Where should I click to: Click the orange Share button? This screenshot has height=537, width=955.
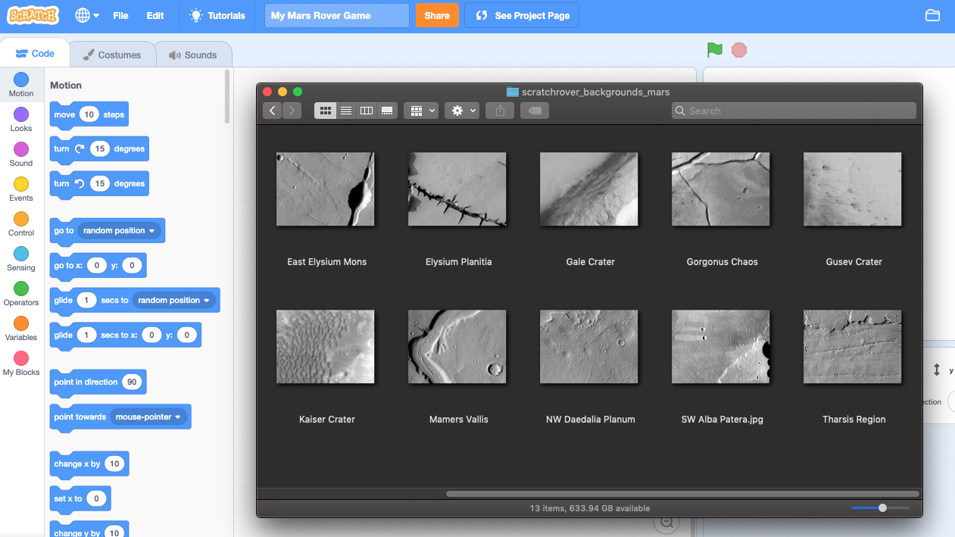pos(437,14)
